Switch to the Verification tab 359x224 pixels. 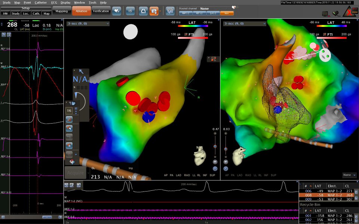[101, 11]
